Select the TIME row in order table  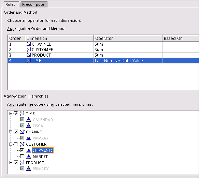103,60
